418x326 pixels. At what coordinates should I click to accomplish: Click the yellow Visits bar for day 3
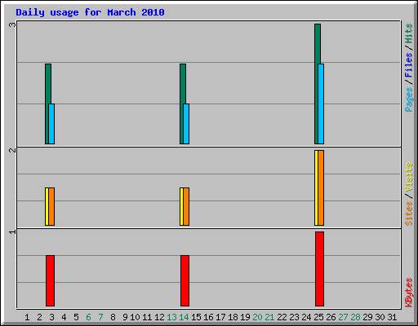pos(47,206)
